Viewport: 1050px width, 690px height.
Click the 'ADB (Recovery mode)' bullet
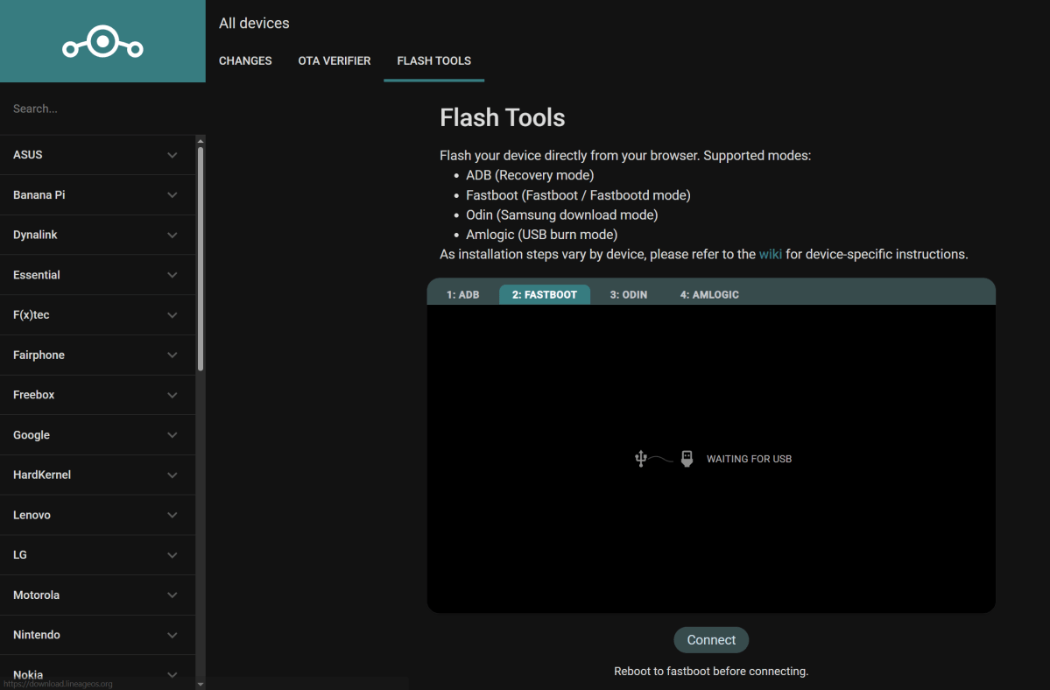pos(530,175)
